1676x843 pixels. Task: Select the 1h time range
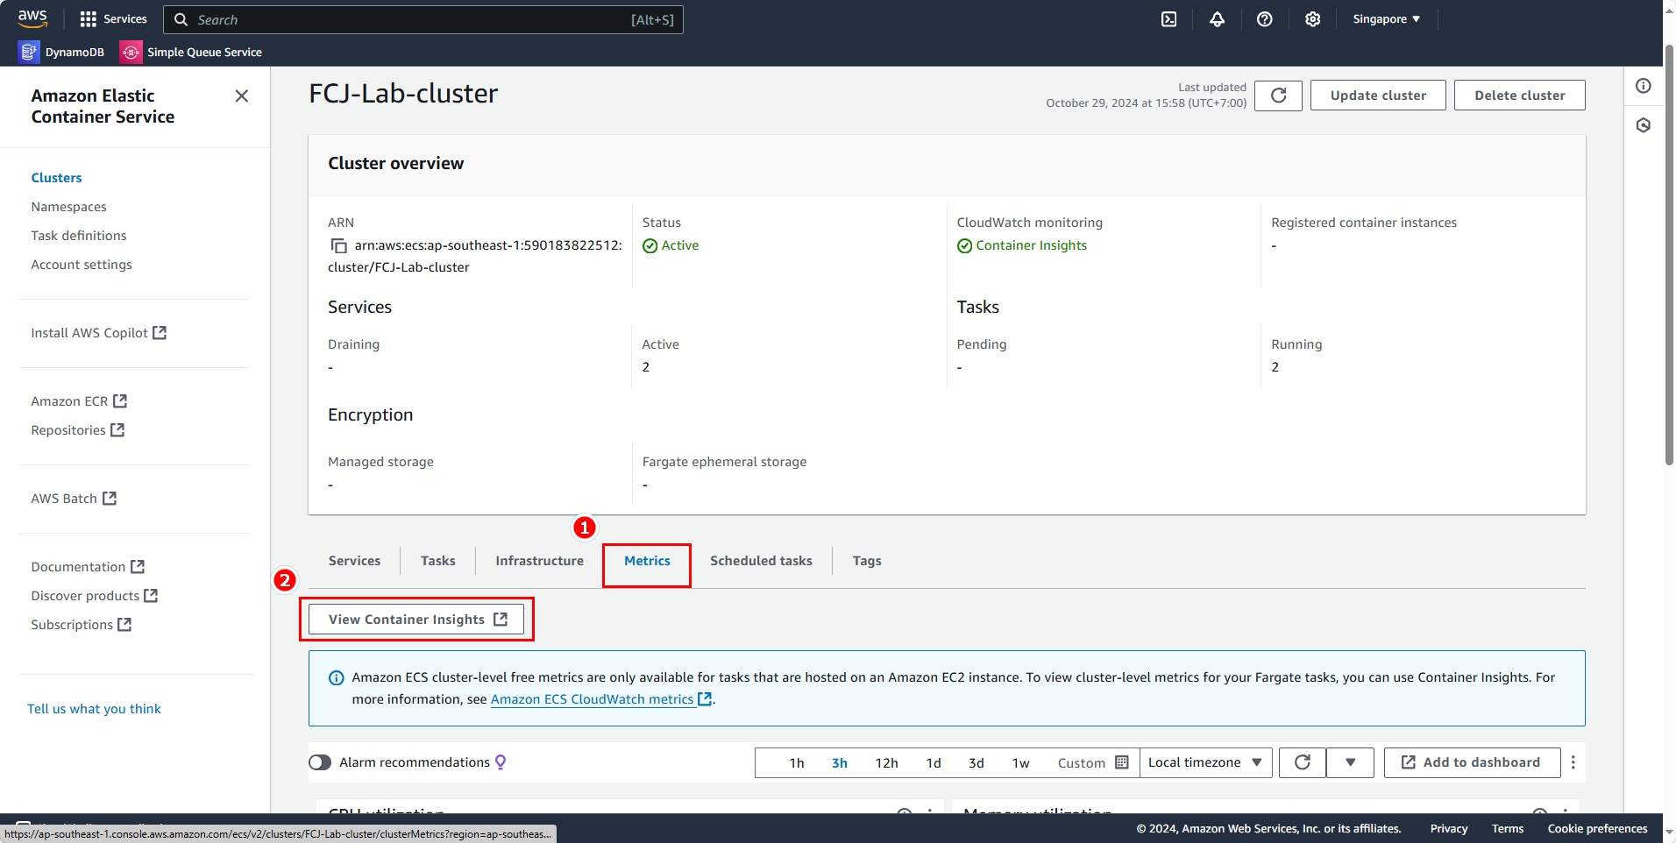click(x=796, y=763)
